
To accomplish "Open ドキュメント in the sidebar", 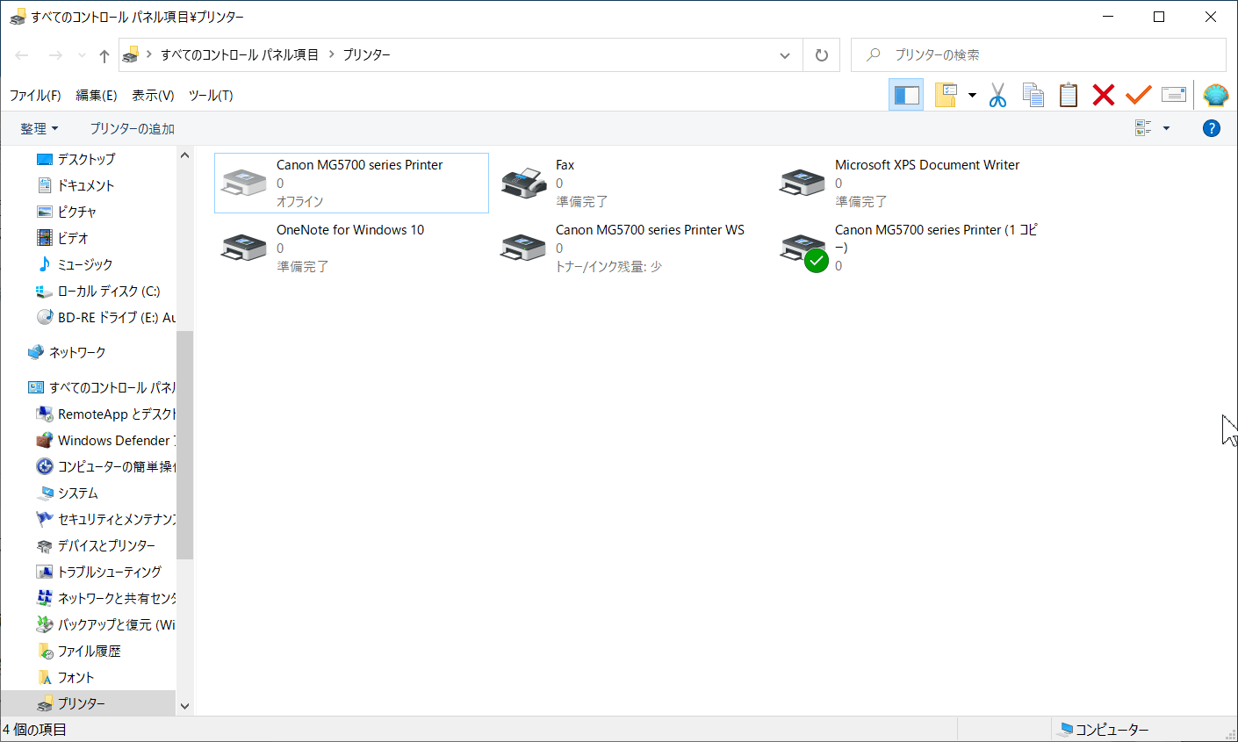I will 86,185.
